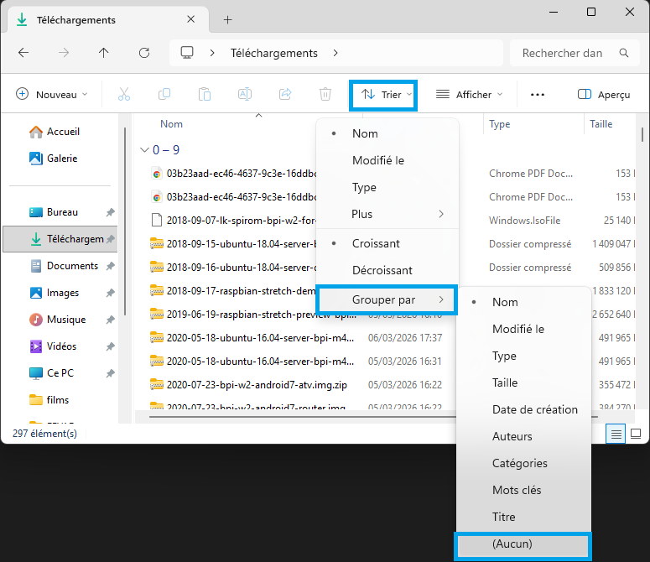Choose Modifié le in the sort menu
Screen dimensions: 650x562
pos(377,160)
